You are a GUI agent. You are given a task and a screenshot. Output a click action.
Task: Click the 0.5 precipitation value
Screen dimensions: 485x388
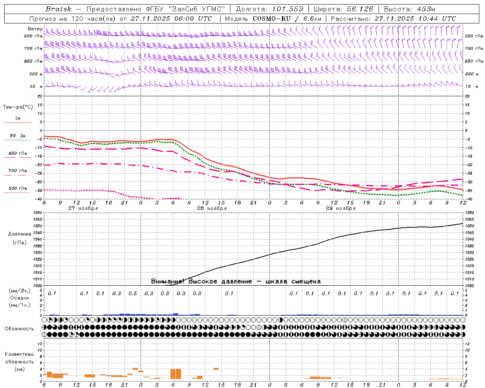(133, 294)
